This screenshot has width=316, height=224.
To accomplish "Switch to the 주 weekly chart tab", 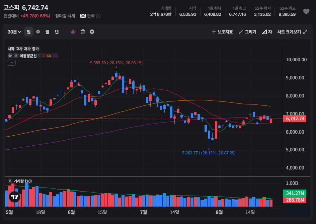I will pos(38,32).
